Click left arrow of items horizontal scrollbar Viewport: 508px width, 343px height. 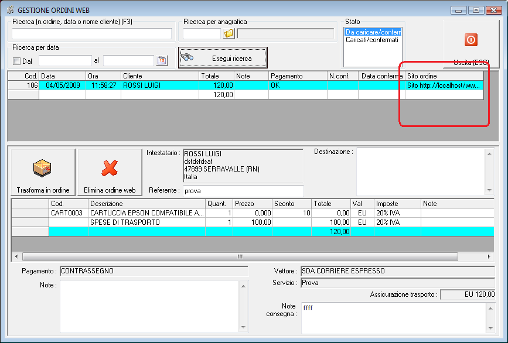16,256
